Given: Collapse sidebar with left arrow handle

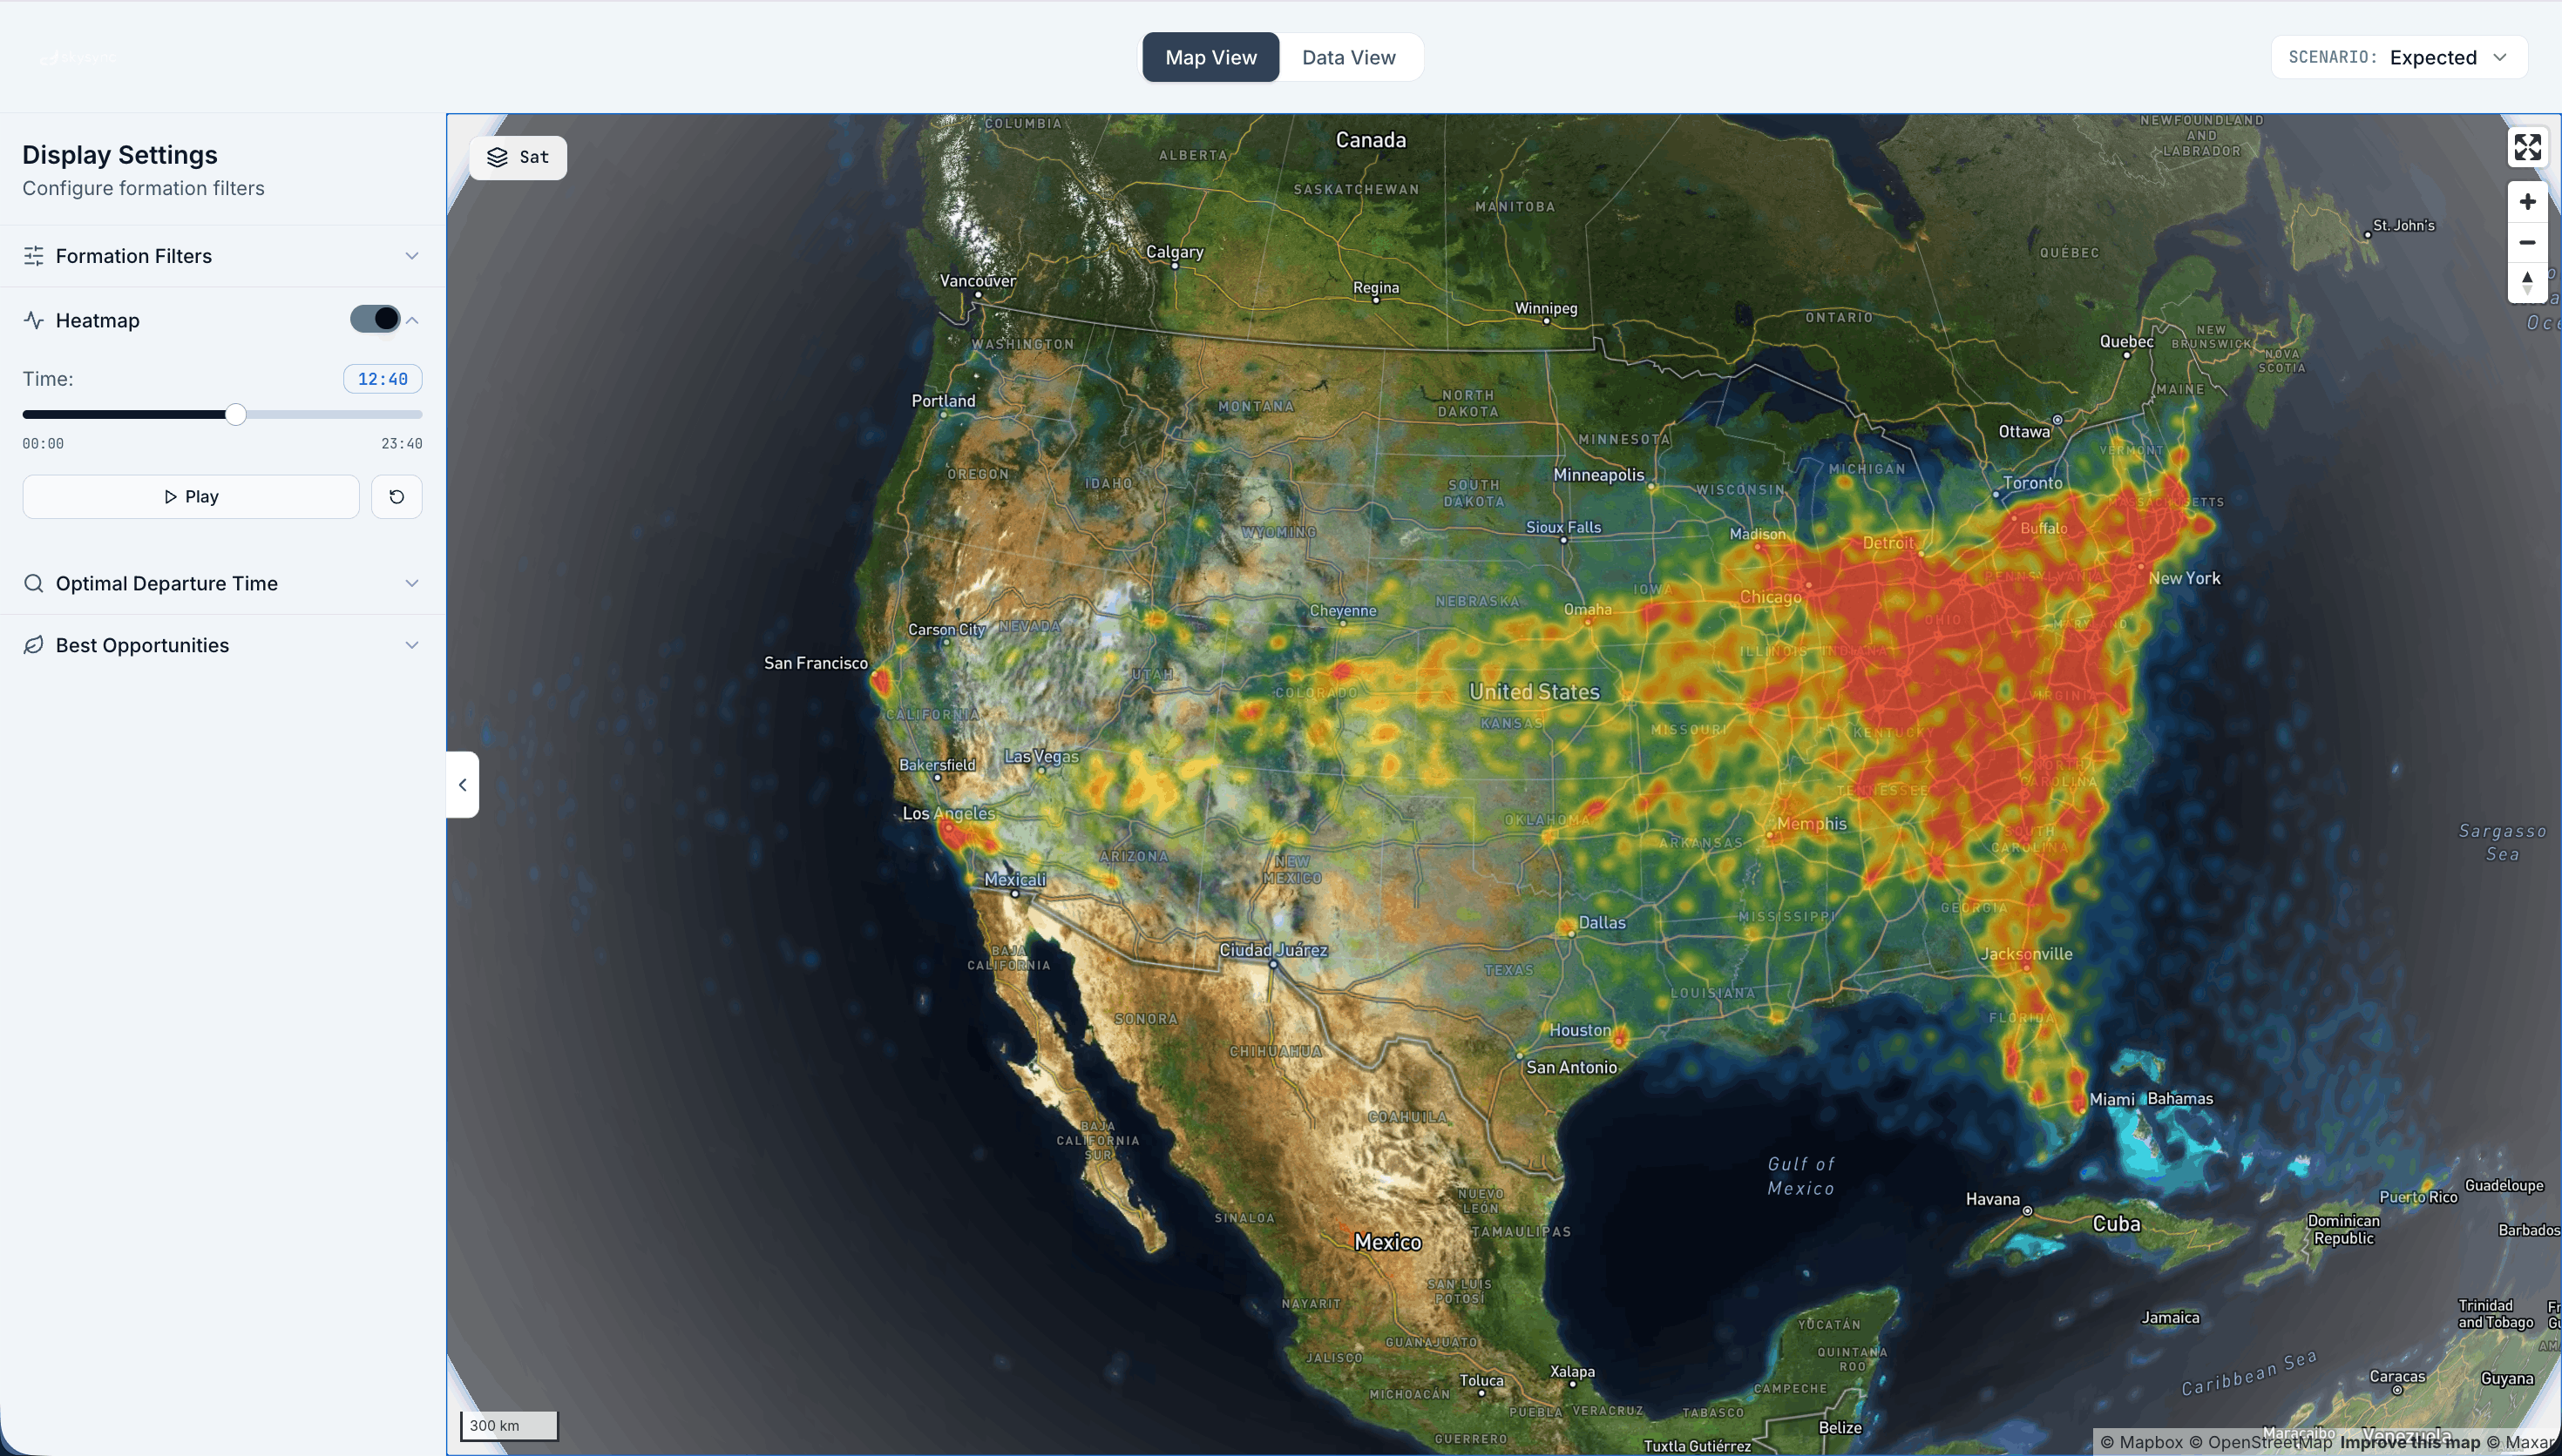Looking at the screenshot, I should pyautogui.click(x=462, y=785).
